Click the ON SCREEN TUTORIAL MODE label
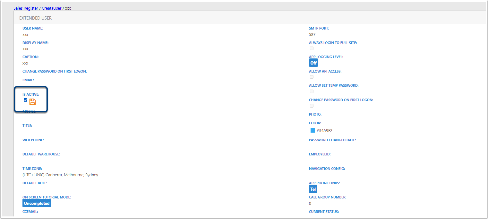The width and height of the screenshot is (488, 219). pos(47,197)
